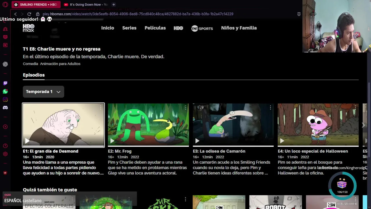Open the sidebar player icon
371x209 pixels.
coord(5,127)
